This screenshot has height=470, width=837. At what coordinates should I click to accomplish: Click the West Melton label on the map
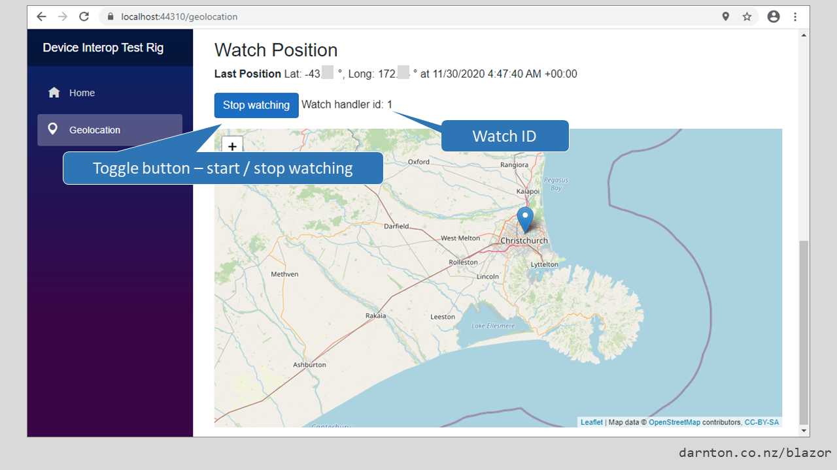click(460, 238)
